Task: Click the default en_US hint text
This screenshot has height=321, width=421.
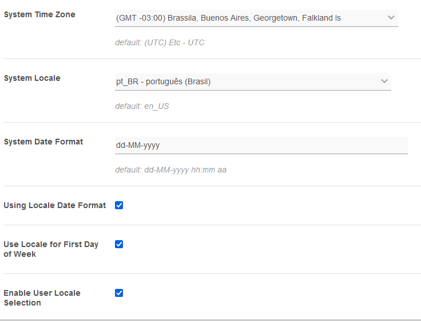Action: click(142, 106)
